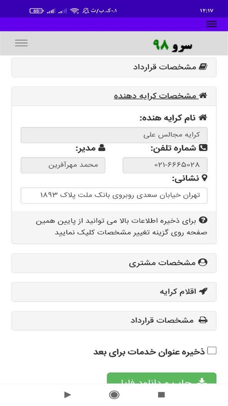Click the location pin icon beside نشانی
Image resolution: width=228 pixels, height=406 pixels.
tap(204, 178)
